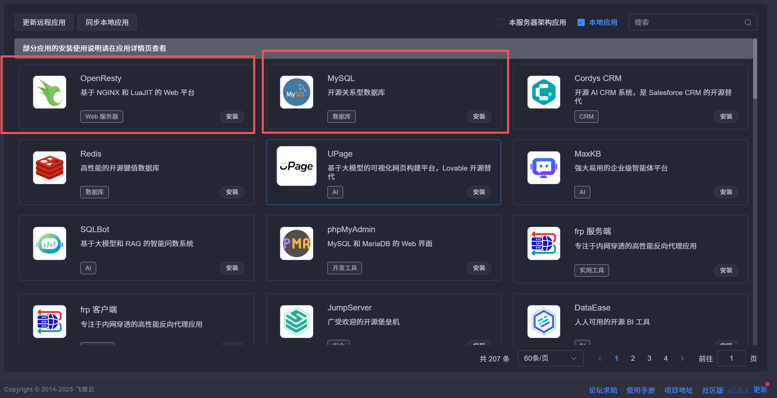
Task: Click the UPage app icon
Action: click(296, 166)
